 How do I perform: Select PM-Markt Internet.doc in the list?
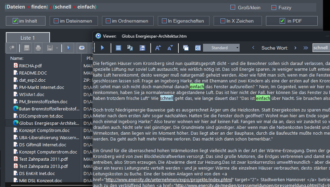tap(42, 87)
